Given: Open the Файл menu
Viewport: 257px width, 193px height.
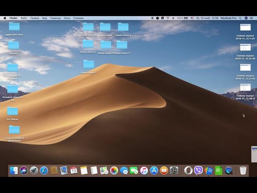Looking at the screenshot, I should pos(24,18).
